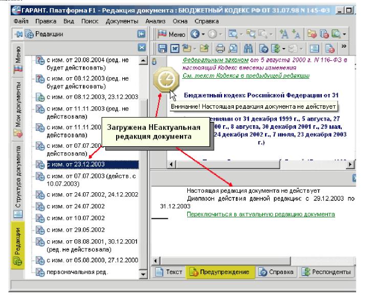Viewport: 374px width, 295px height.
Task: Click the document with question mark icon
Action: [x=263, y=49]
